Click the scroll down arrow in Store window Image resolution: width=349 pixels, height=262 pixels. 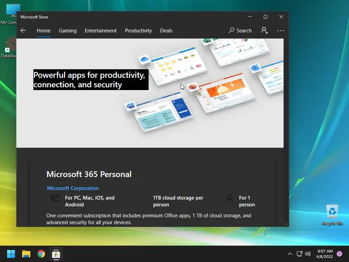286,224
